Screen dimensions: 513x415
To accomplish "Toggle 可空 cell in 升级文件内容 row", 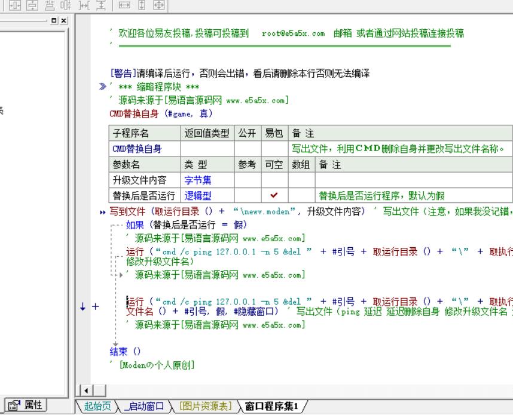I will 274,180.
